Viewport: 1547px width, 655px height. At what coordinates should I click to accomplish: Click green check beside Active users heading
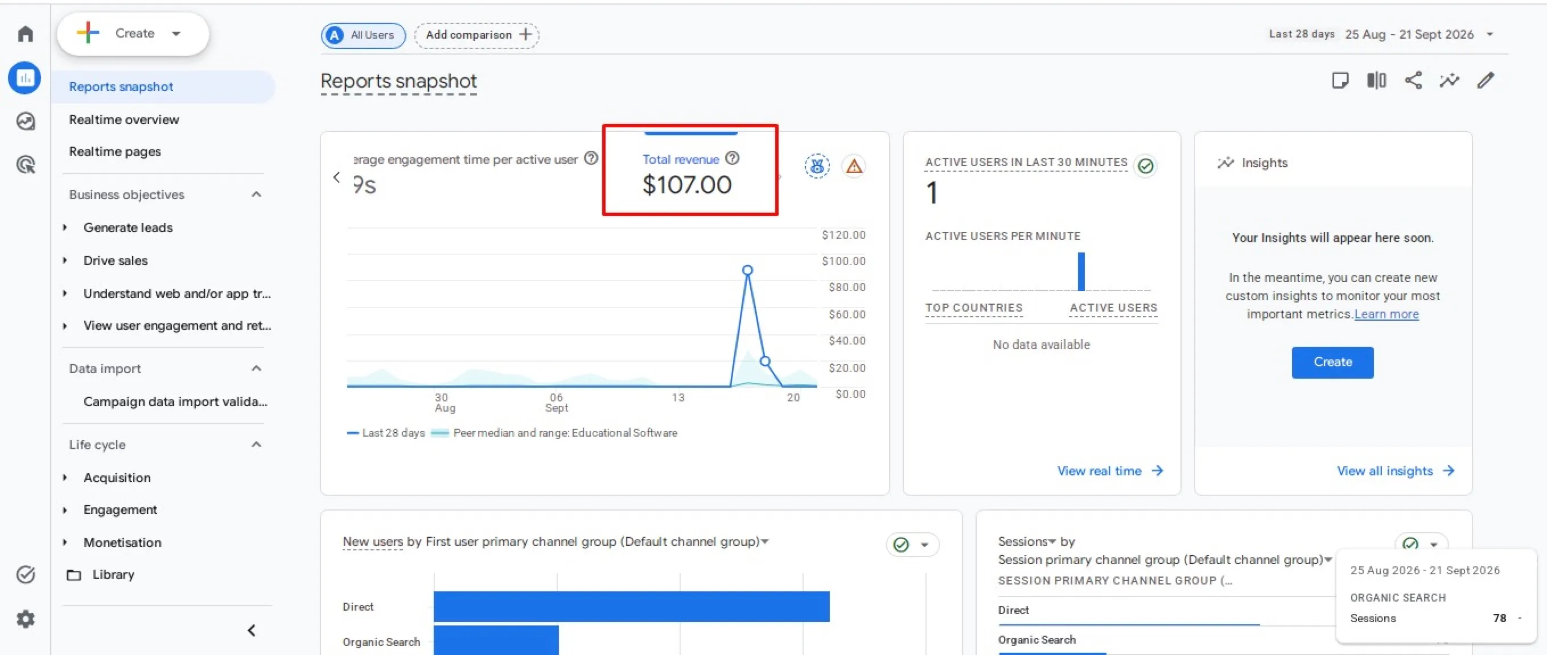point(1145,165)
